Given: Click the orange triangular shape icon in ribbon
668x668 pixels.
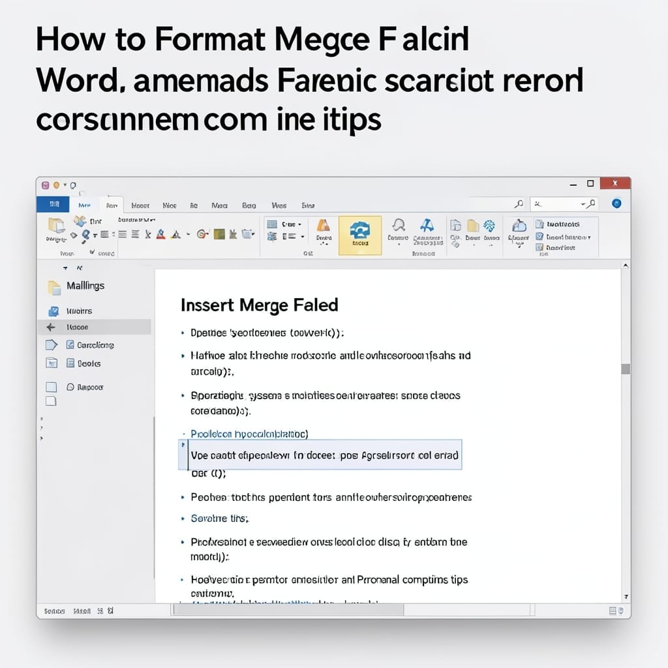Looking at the screenshot, I should (x=324, y=225).
